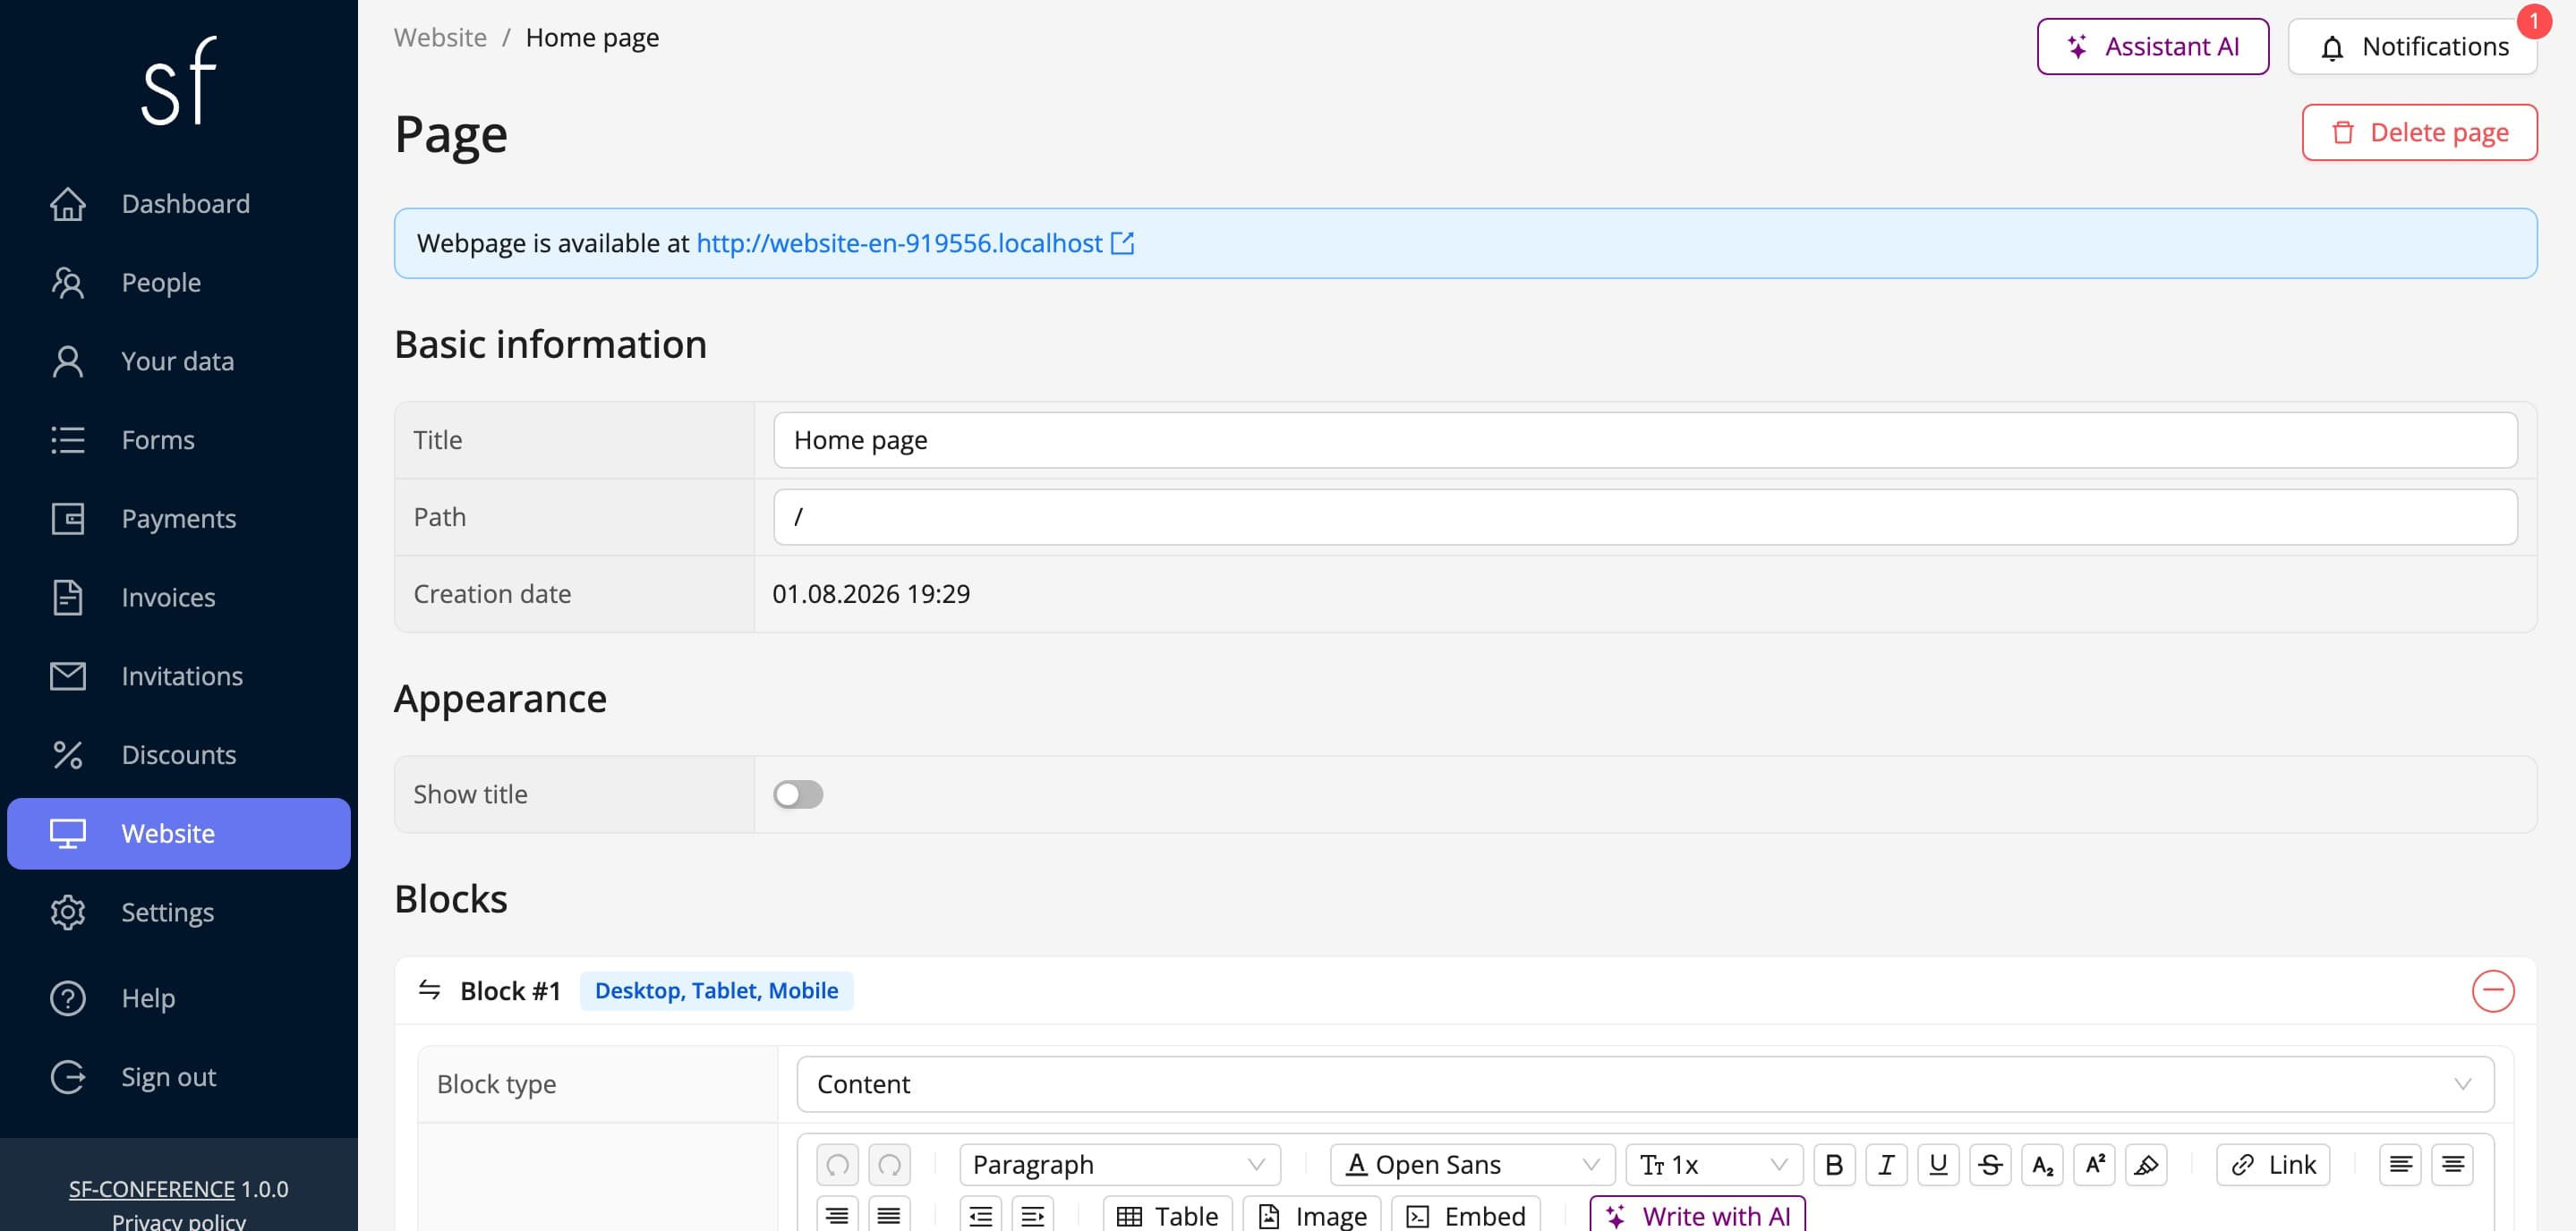The image size is (2576, 1231).
Task: Enable the Show title toggle
Action: click(x=798, y=794)
